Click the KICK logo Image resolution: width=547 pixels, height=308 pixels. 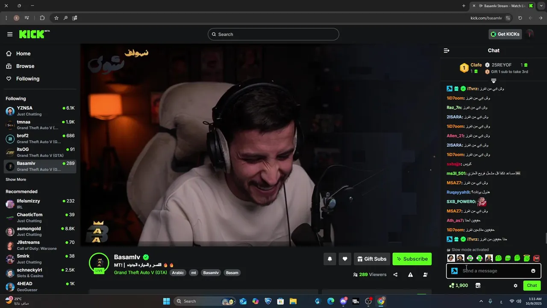(x=34, y=34)
